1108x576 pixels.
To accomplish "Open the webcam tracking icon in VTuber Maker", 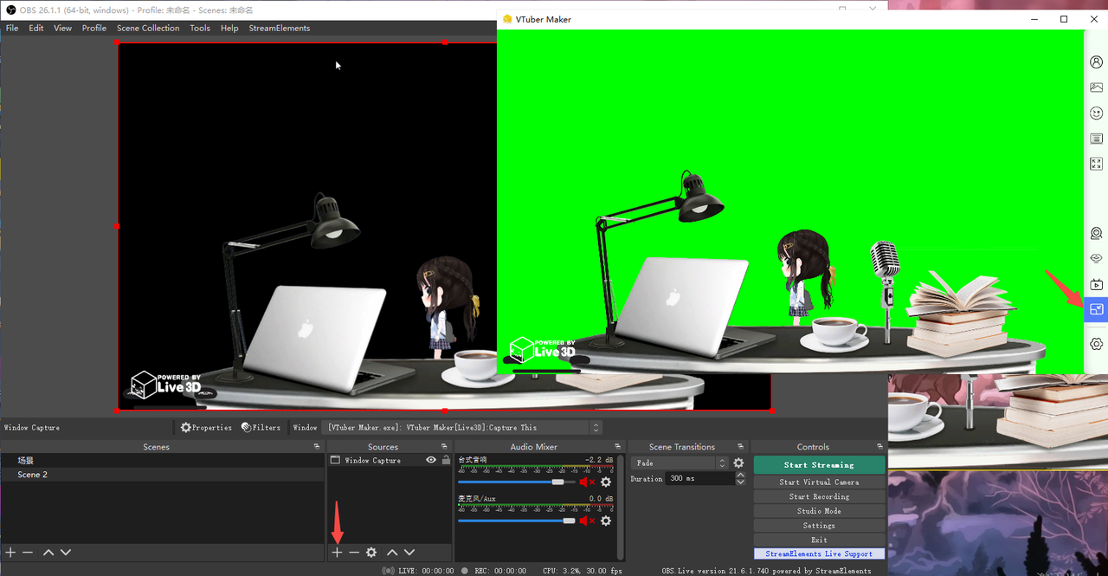I will (1096, 233).
